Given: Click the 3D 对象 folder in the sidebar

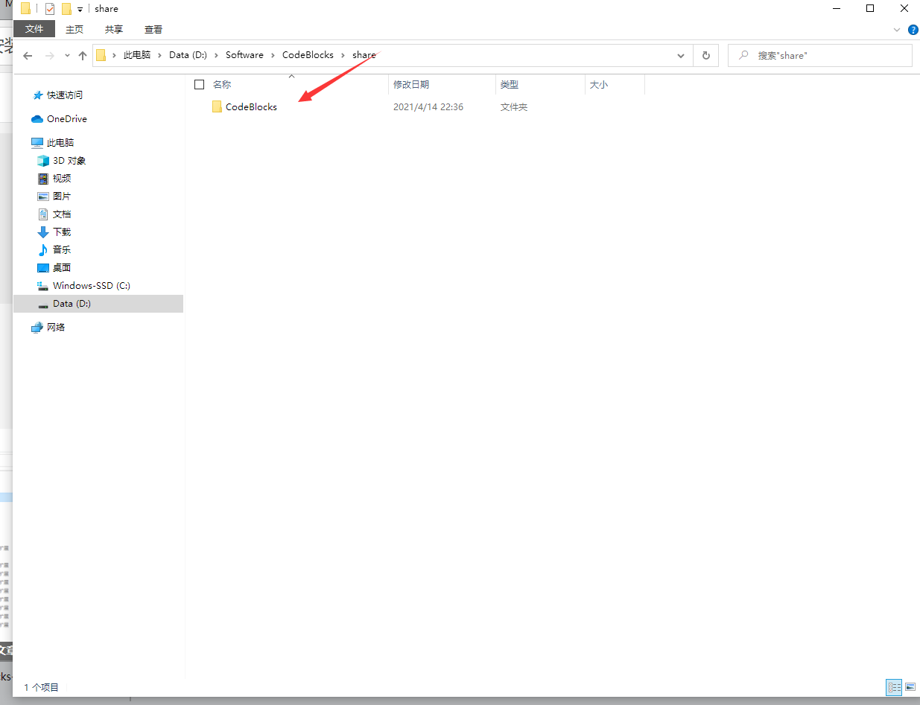Looking at the screenshot, I should pyautogui.click(x=69, y=160).
